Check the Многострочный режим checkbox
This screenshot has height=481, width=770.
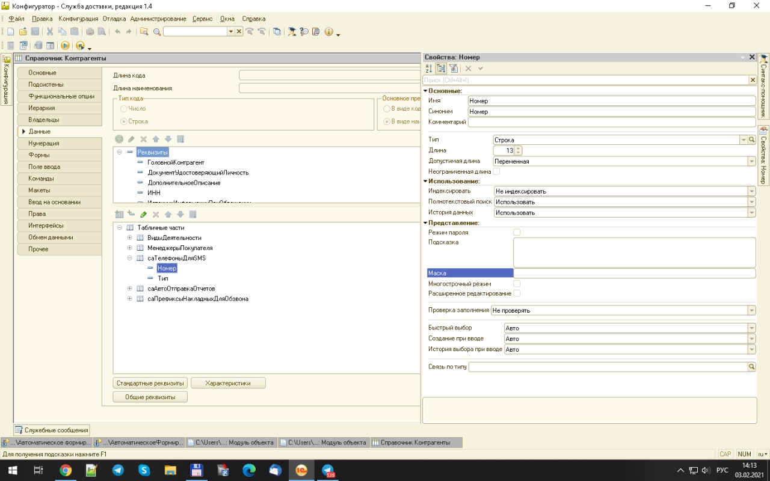click(x=517, y=283)
